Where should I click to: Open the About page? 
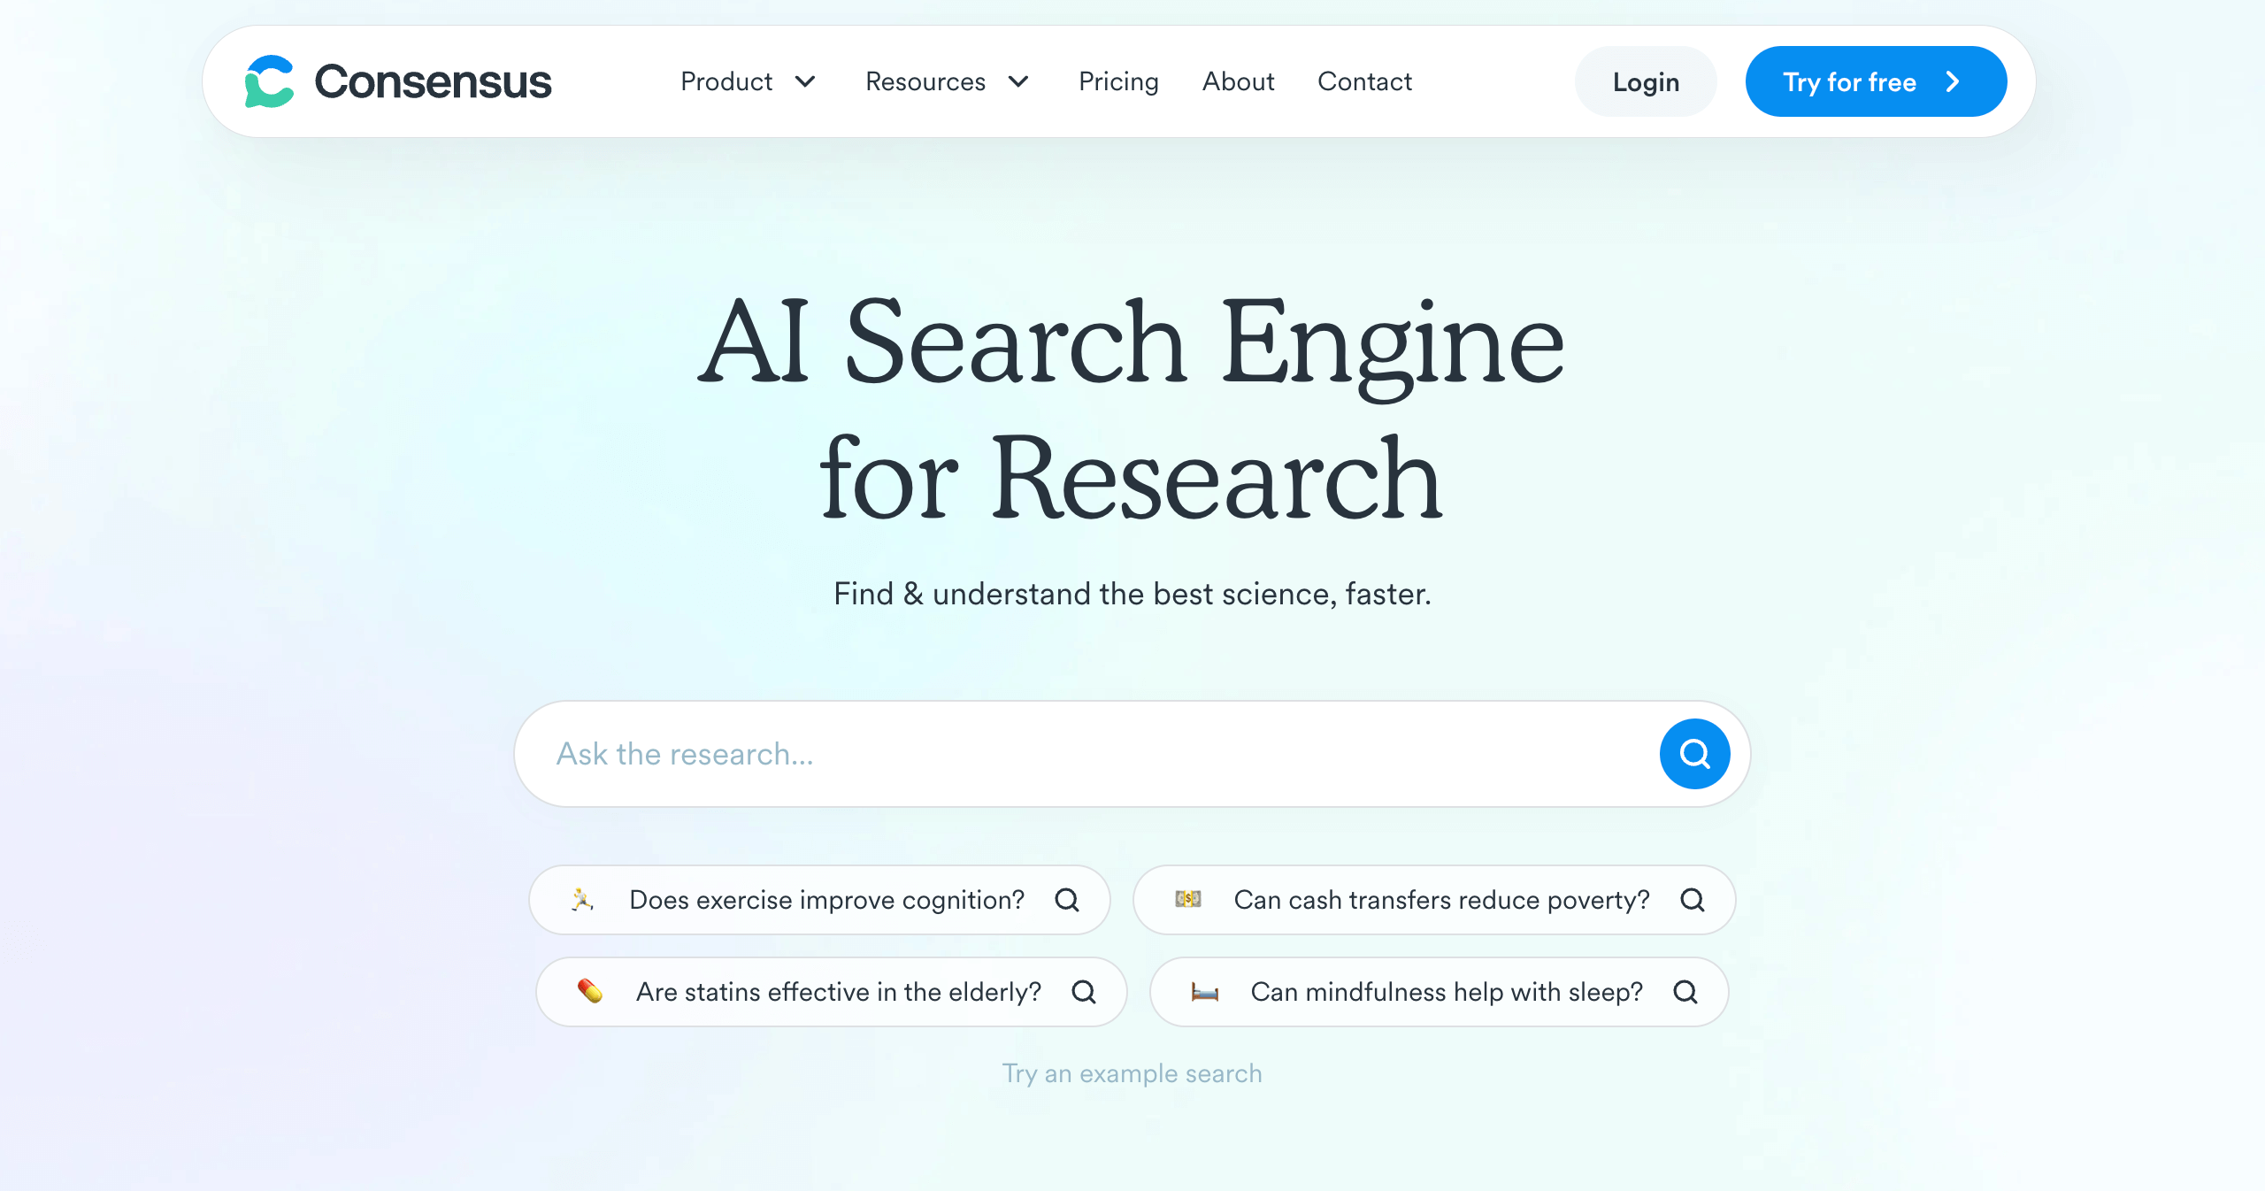point(1238,82)
